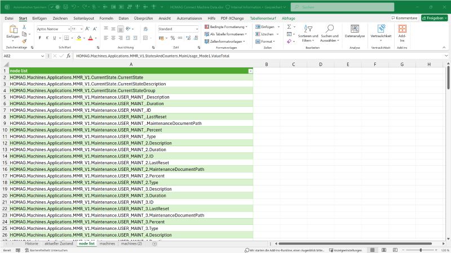Click the thousands separator (000) icon
This screenshot has width=451, height=253.
180,38
